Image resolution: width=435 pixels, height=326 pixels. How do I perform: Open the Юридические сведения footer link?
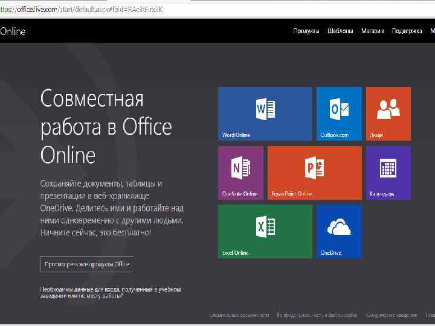pos(391,315)
